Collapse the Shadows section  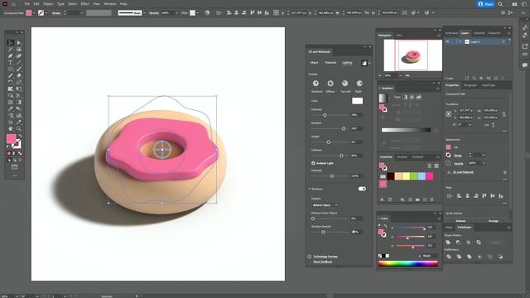pos(310,189)
